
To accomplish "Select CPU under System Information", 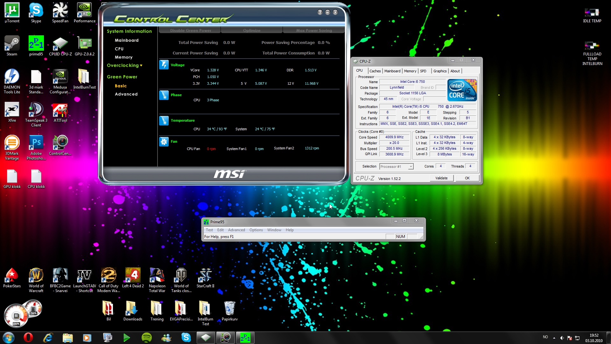I will pyautogui.click(x=119, y=49).
